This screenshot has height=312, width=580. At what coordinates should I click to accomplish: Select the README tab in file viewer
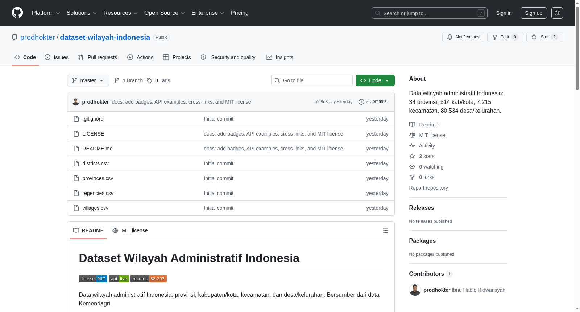[88, 230]
